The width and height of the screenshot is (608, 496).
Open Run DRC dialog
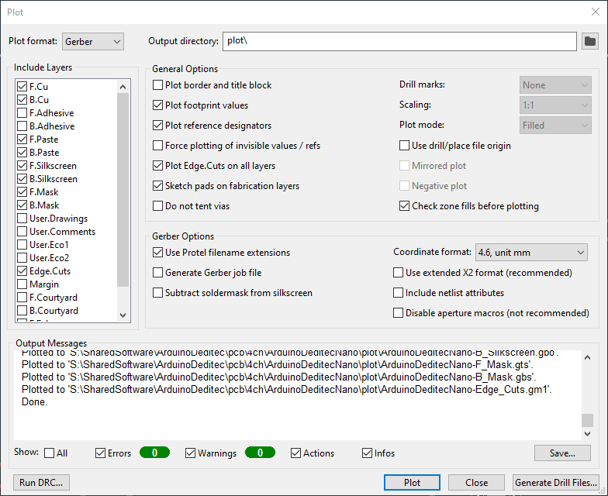42,482
